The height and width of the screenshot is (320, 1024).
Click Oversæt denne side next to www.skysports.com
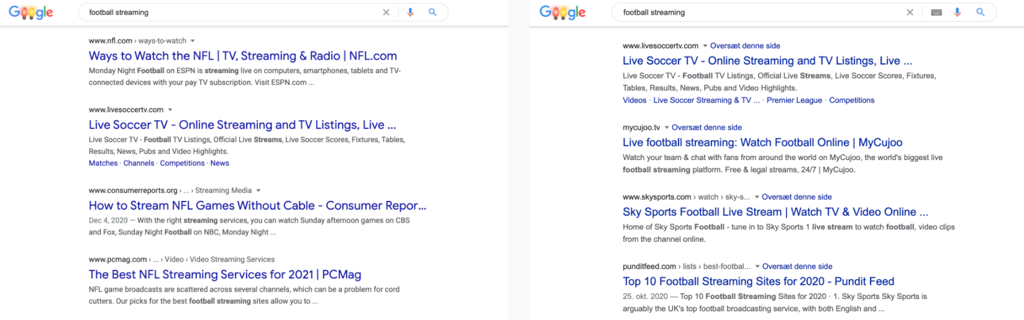coord(797,197)
